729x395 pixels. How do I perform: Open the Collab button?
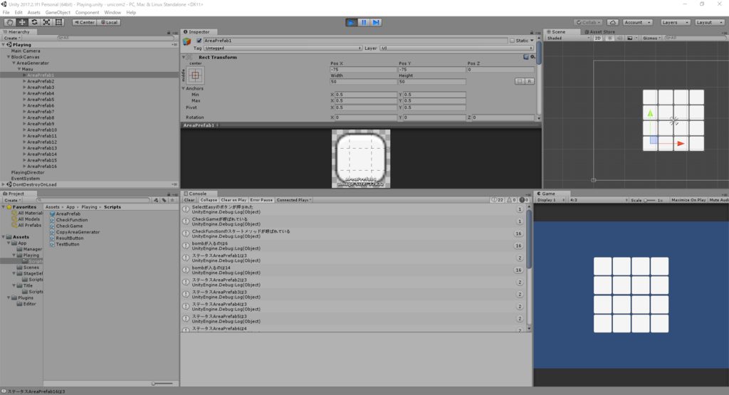tap(588, 22)
